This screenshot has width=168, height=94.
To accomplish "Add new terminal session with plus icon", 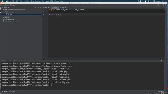I will tap(14, 61).
